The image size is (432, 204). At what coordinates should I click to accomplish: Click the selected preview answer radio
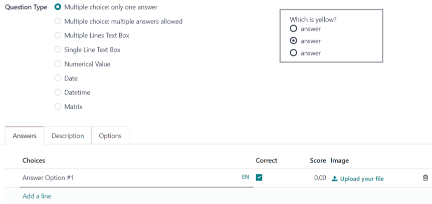(x=294, y=41)
